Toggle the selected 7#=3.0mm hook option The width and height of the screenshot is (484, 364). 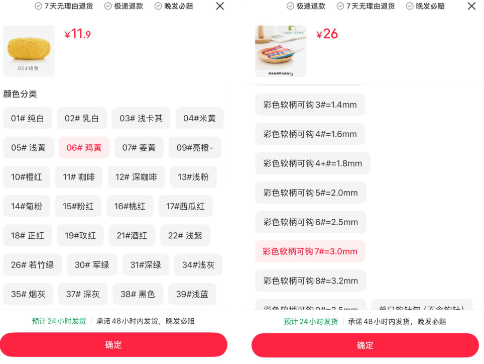[x=310, y=251]
